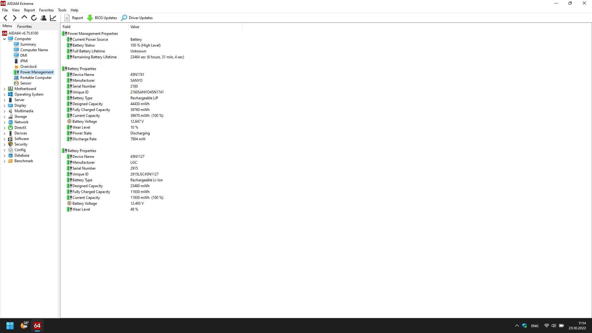The height and width of the screenshot is (333, 592).
Task: Expand the Motherboard tree item
Action: [4, 88]
